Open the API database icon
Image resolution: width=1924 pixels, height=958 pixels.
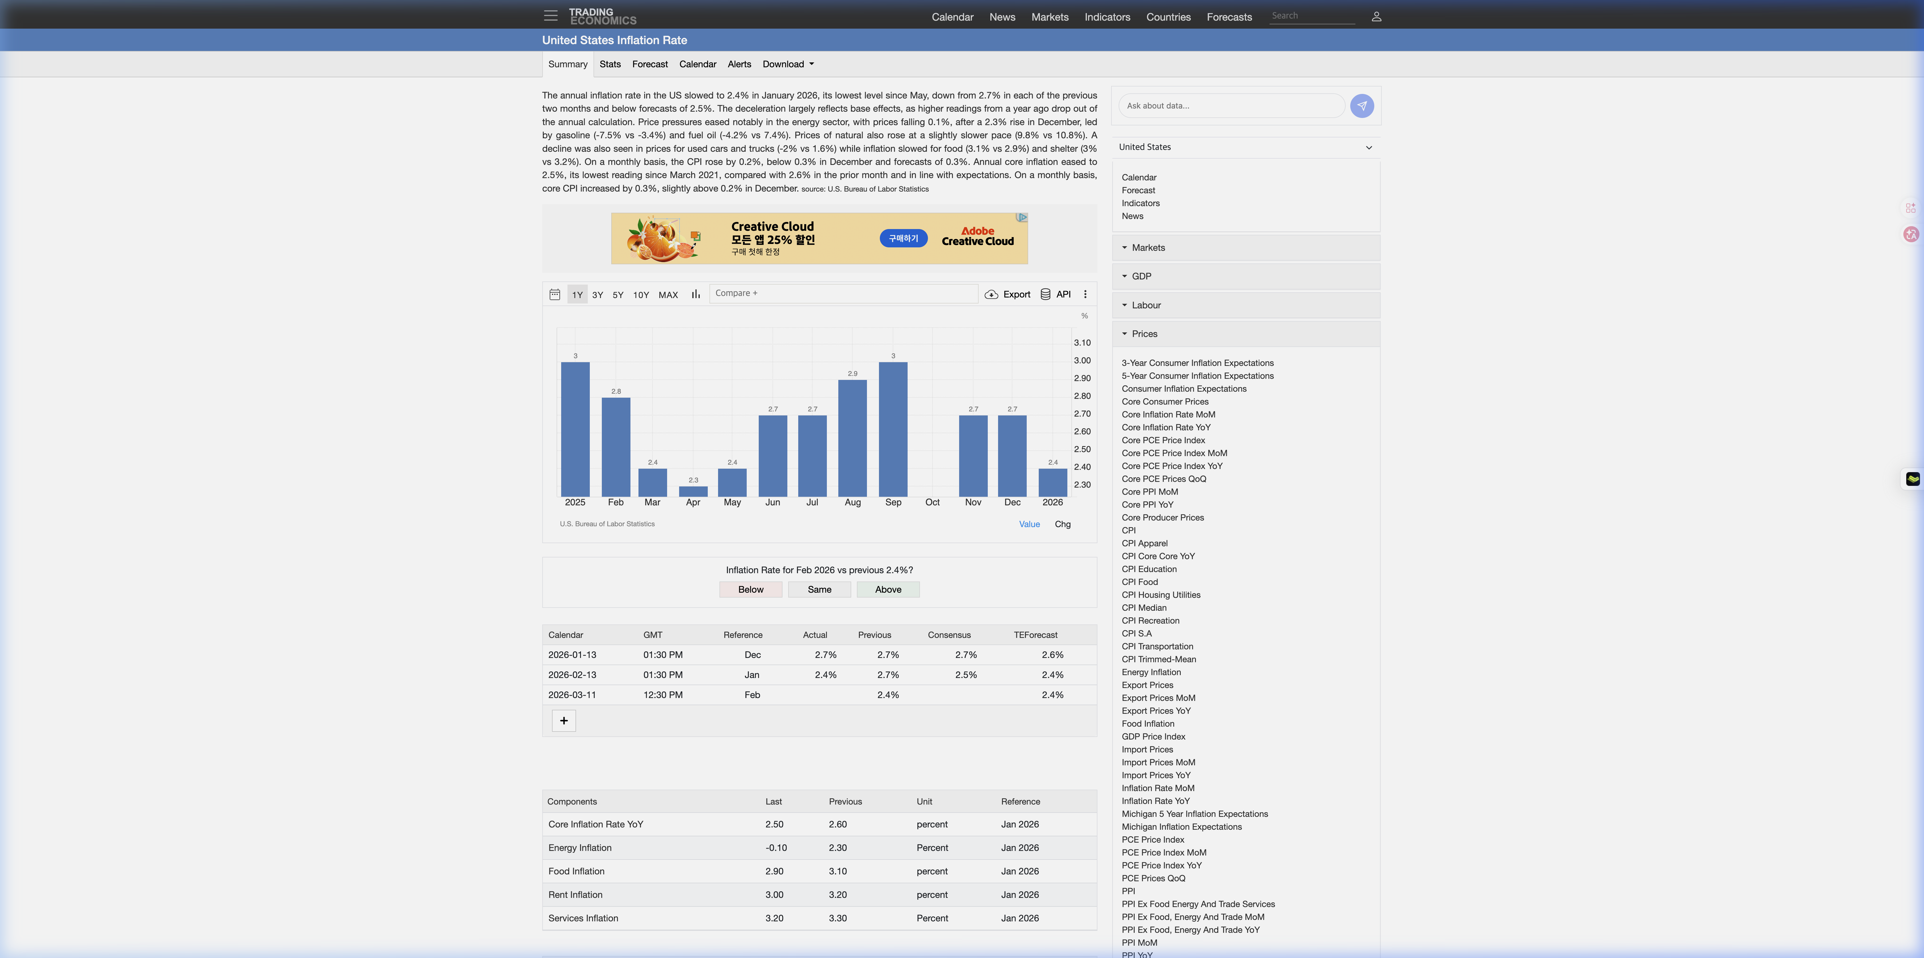click(x=1046, y=294)
